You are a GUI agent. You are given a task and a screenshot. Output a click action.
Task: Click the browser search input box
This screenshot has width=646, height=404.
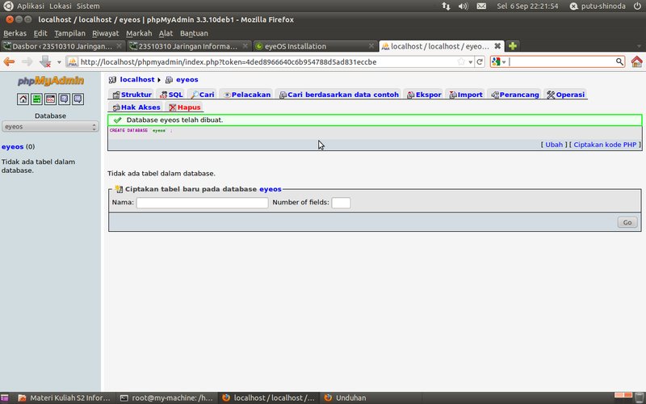click(561, 62)
